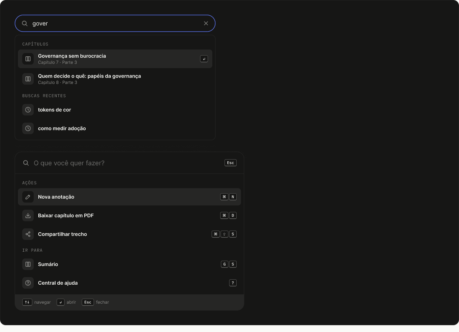Click the enter key badge on Governança row

[x=204, y=59]
